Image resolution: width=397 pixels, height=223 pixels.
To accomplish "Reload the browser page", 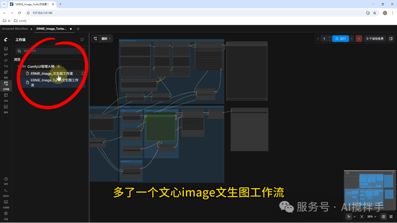I will click(19, 13).
